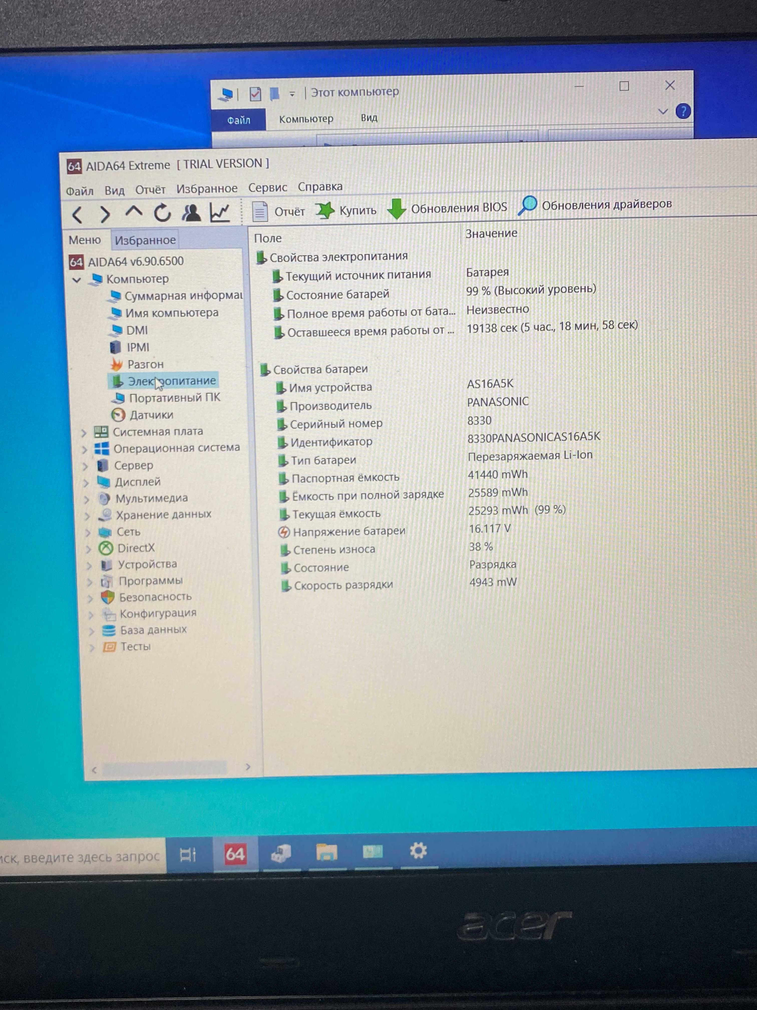757x1010 pixels.
Task: Expand the Операционная система node
Action: 84,450
